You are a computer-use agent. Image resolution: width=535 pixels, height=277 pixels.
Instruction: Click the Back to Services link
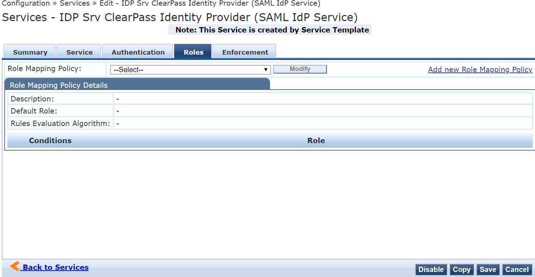55,267
